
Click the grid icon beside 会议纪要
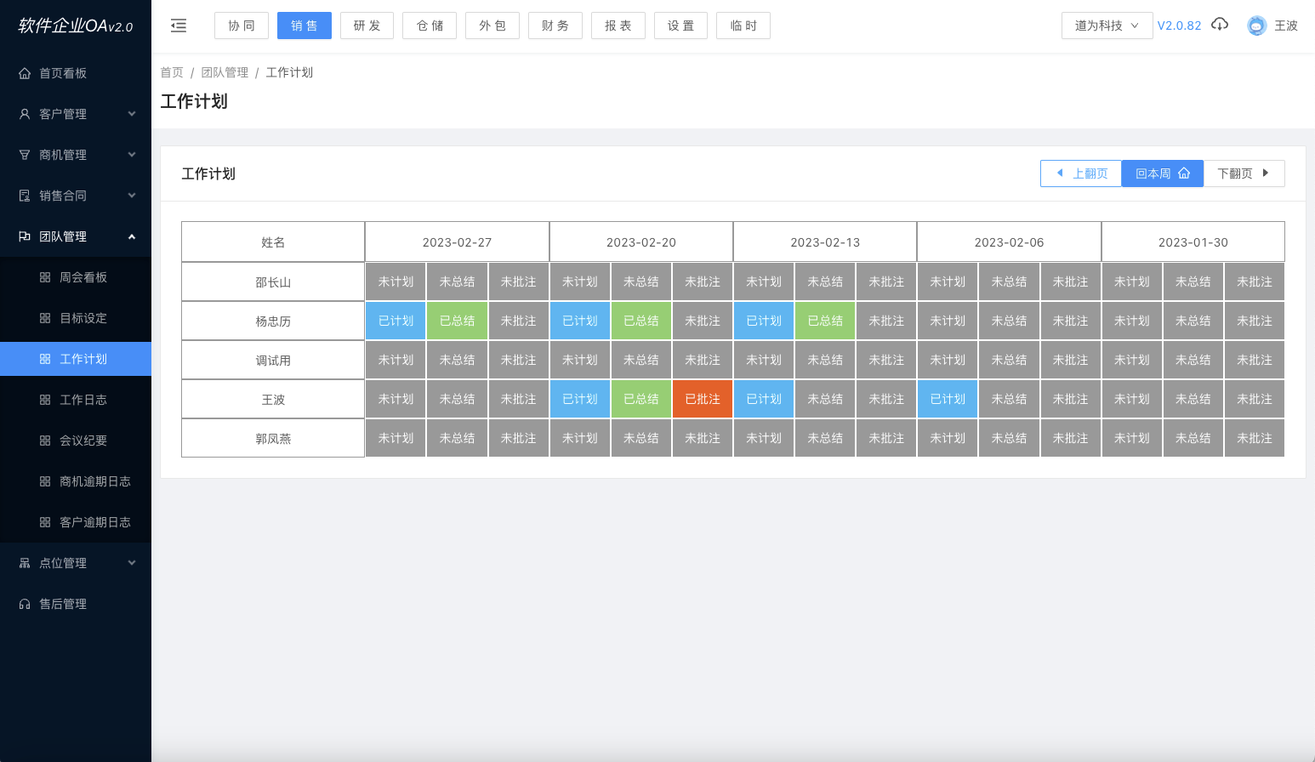(x=45, y=441)
